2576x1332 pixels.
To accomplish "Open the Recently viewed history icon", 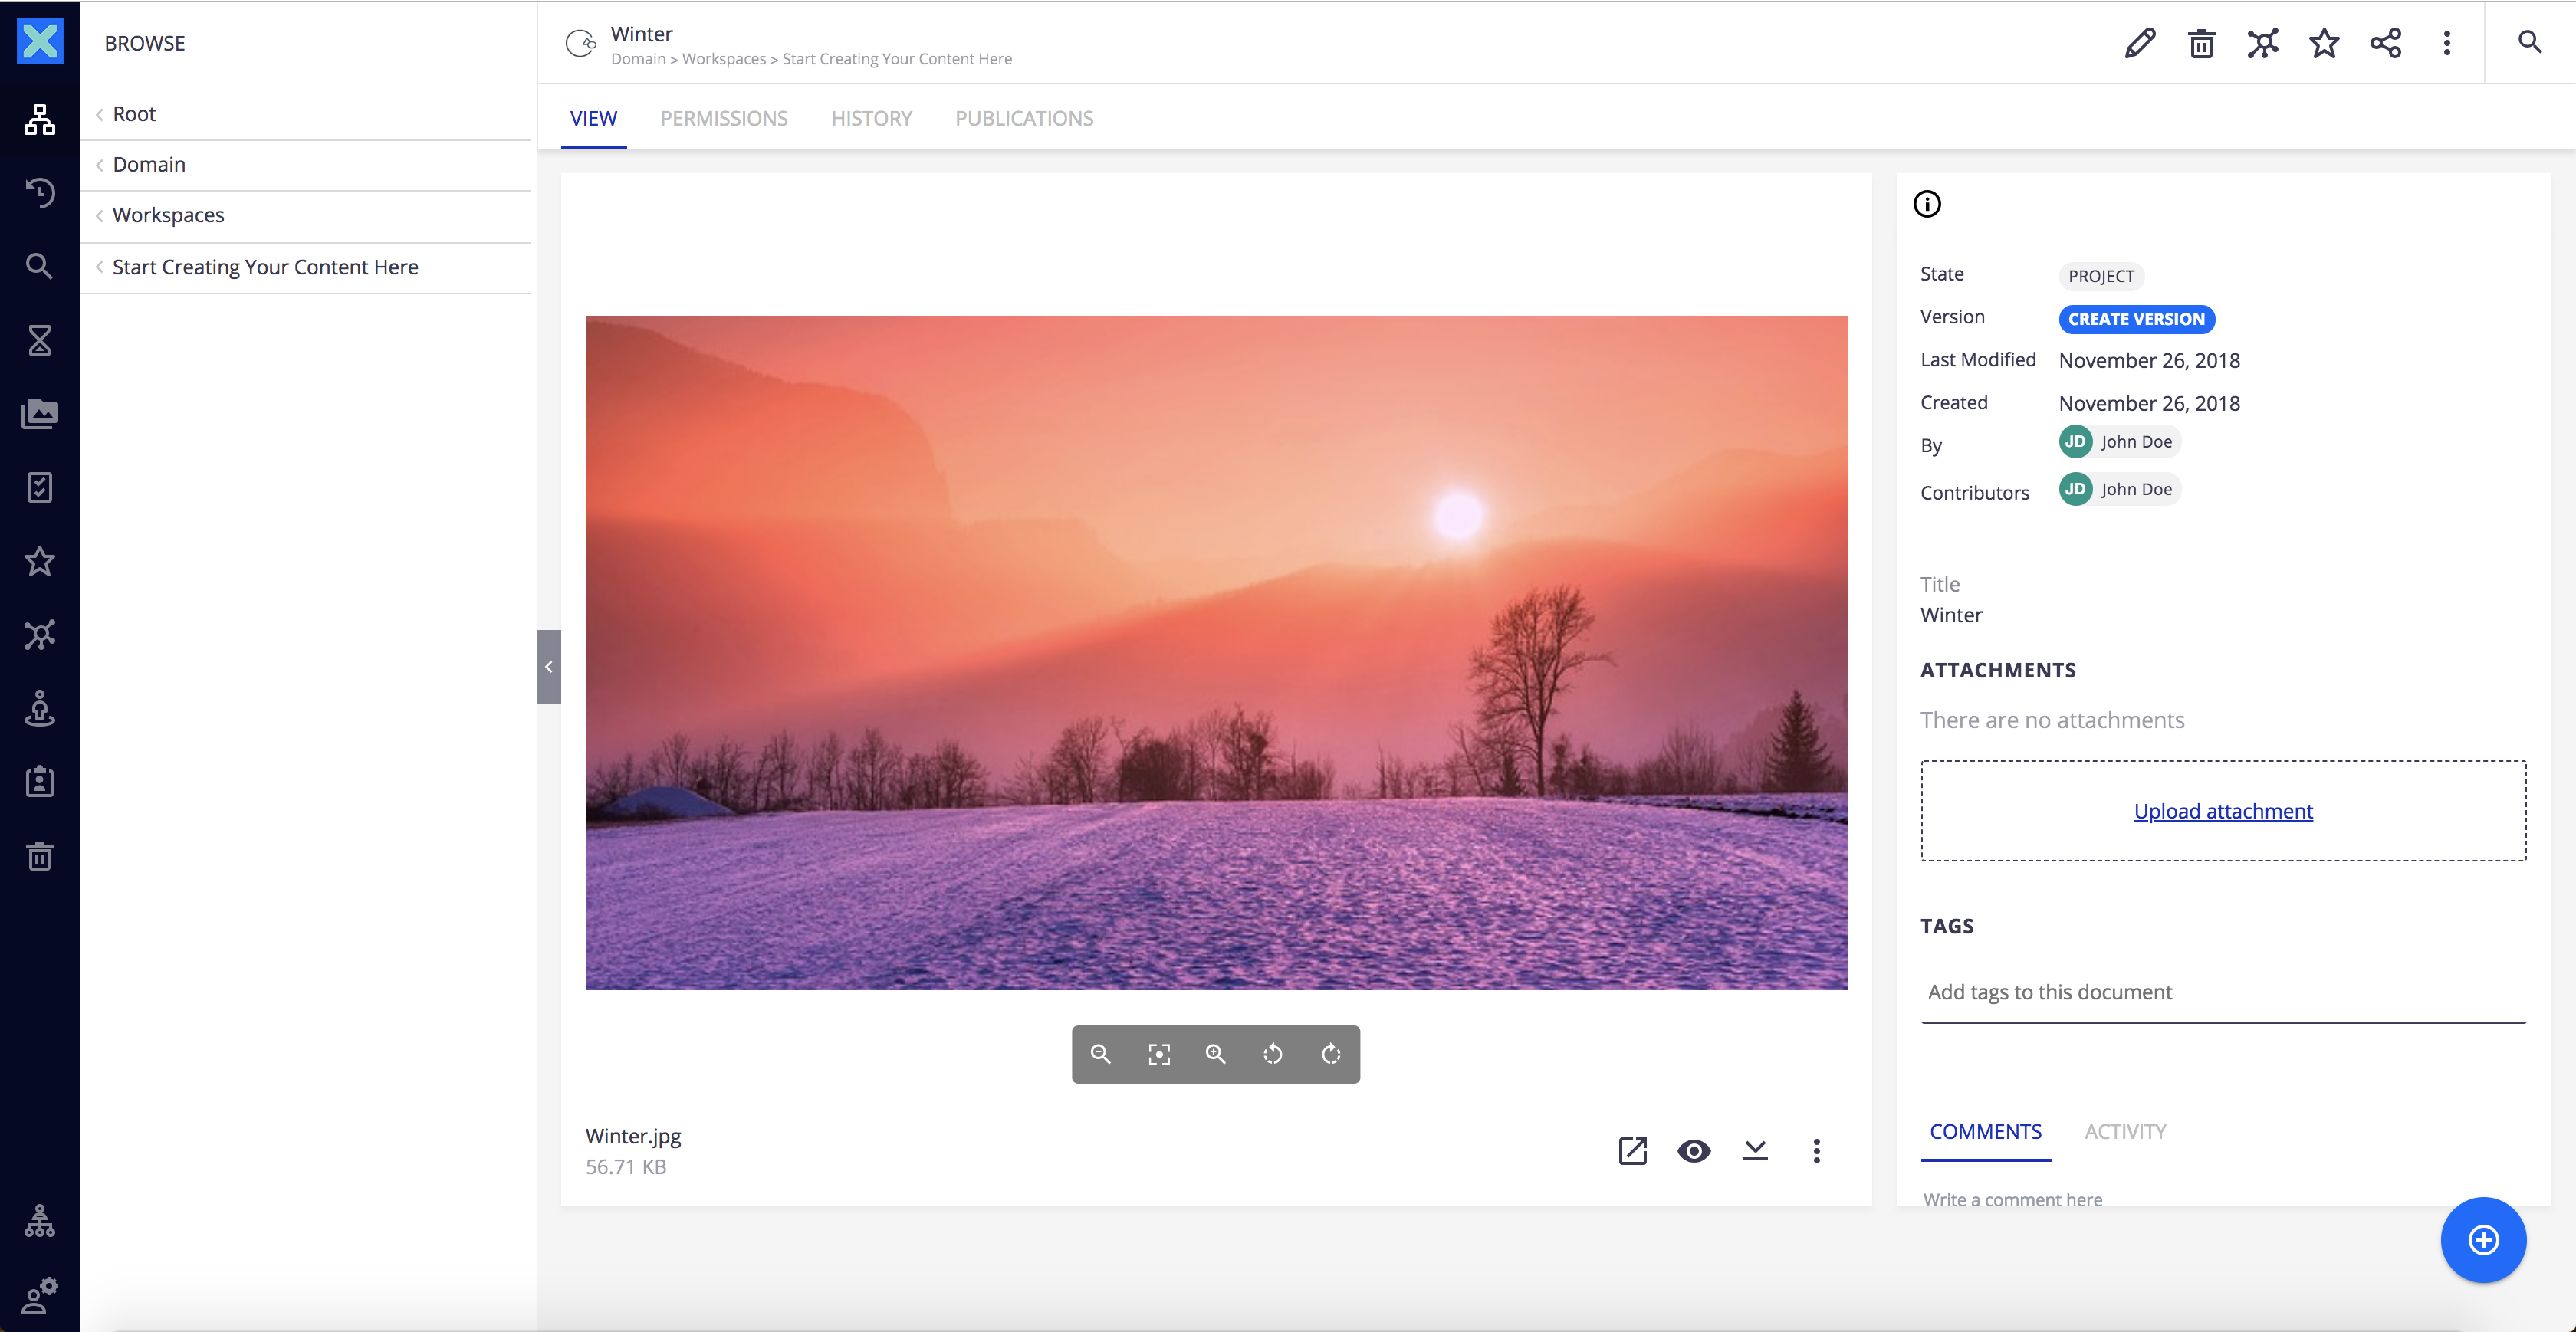I will [40, 192].
